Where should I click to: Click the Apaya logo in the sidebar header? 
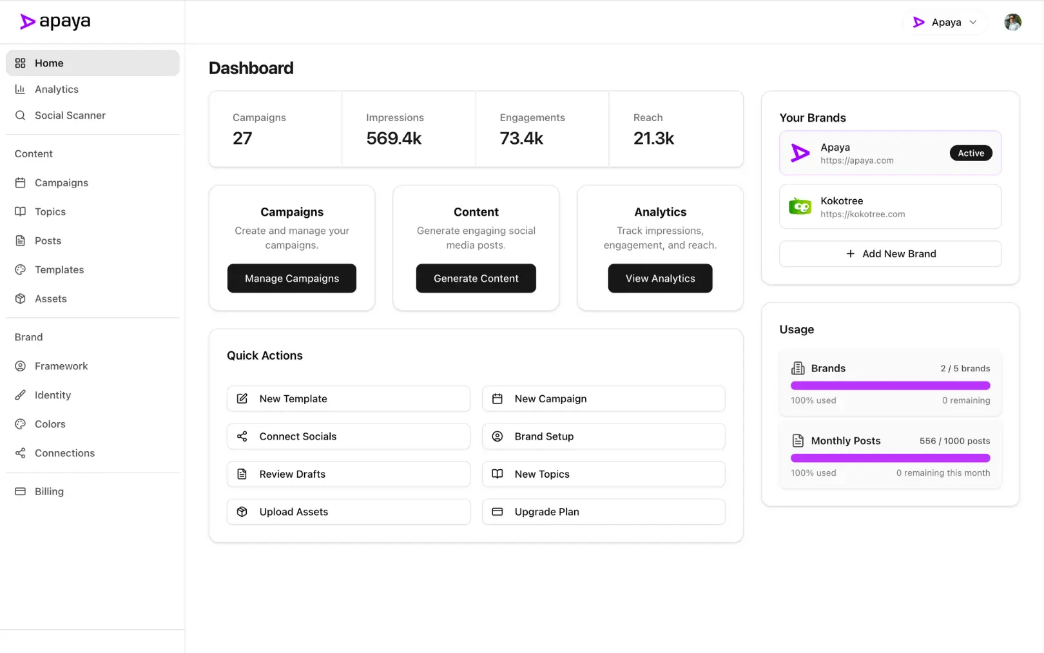tap(55, 22)
